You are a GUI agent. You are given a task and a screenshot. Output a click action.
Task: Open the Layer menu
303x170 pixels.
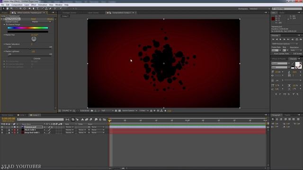[x=27, y=5]
